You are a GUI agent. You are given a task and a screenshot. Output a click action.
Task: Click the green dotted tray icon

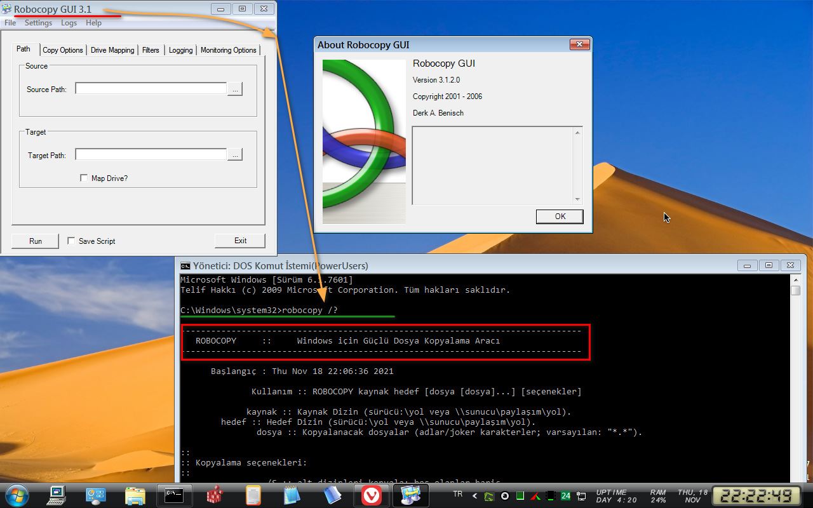pyautogui.click(x=488, y=496)
